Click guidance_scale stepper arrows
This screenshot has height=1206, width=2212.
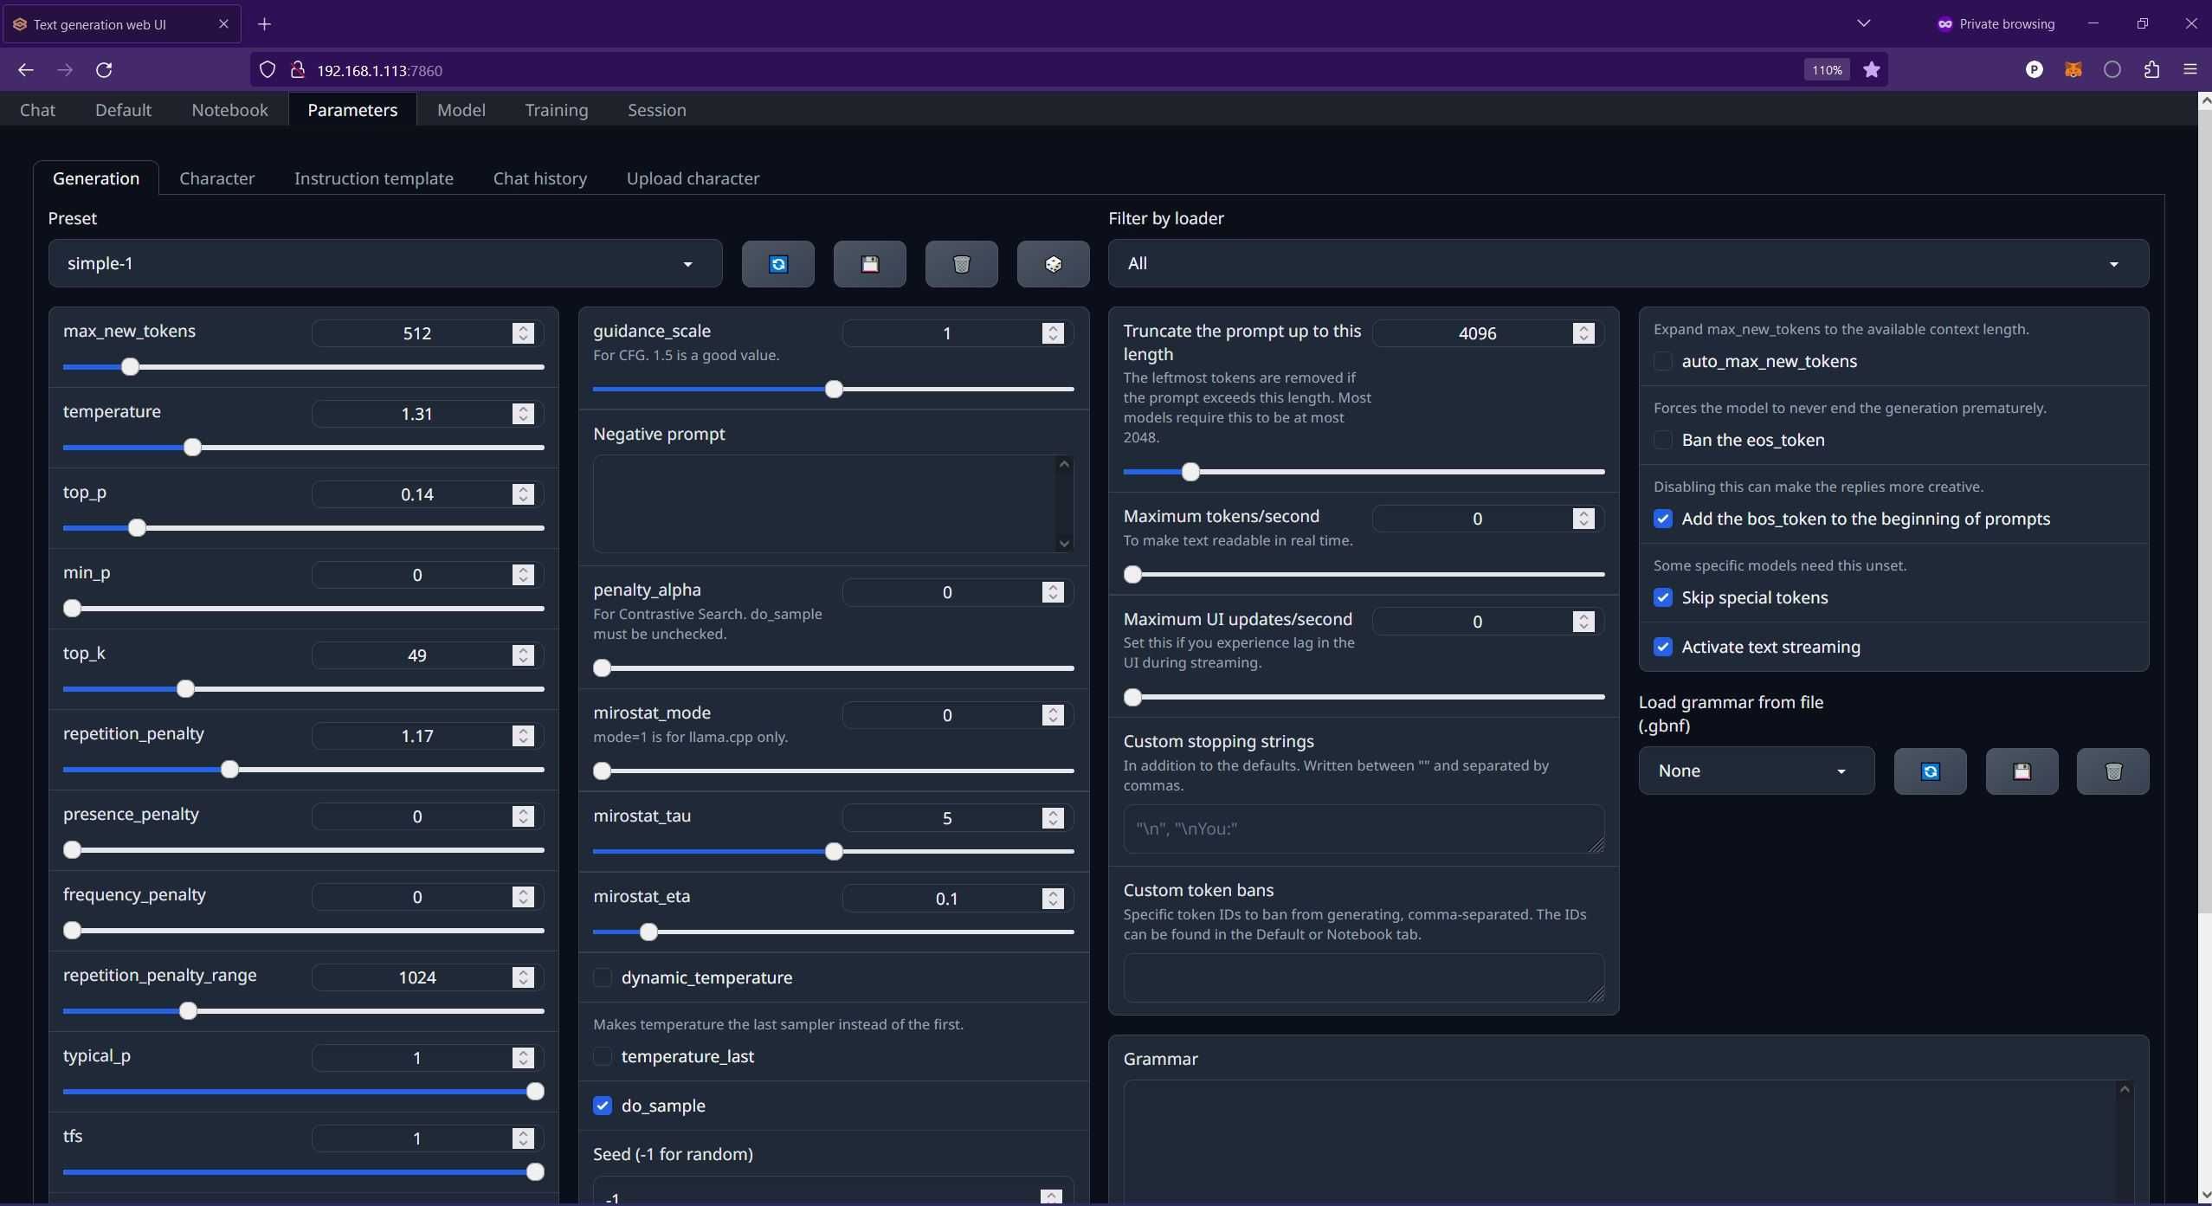1053,333
